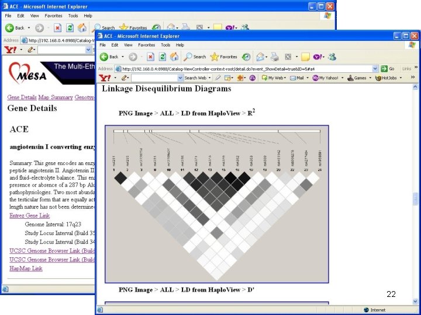Viewport: 421px width, 315px height.
Task: Click the History icon in front window
Action: coord(246,57)
